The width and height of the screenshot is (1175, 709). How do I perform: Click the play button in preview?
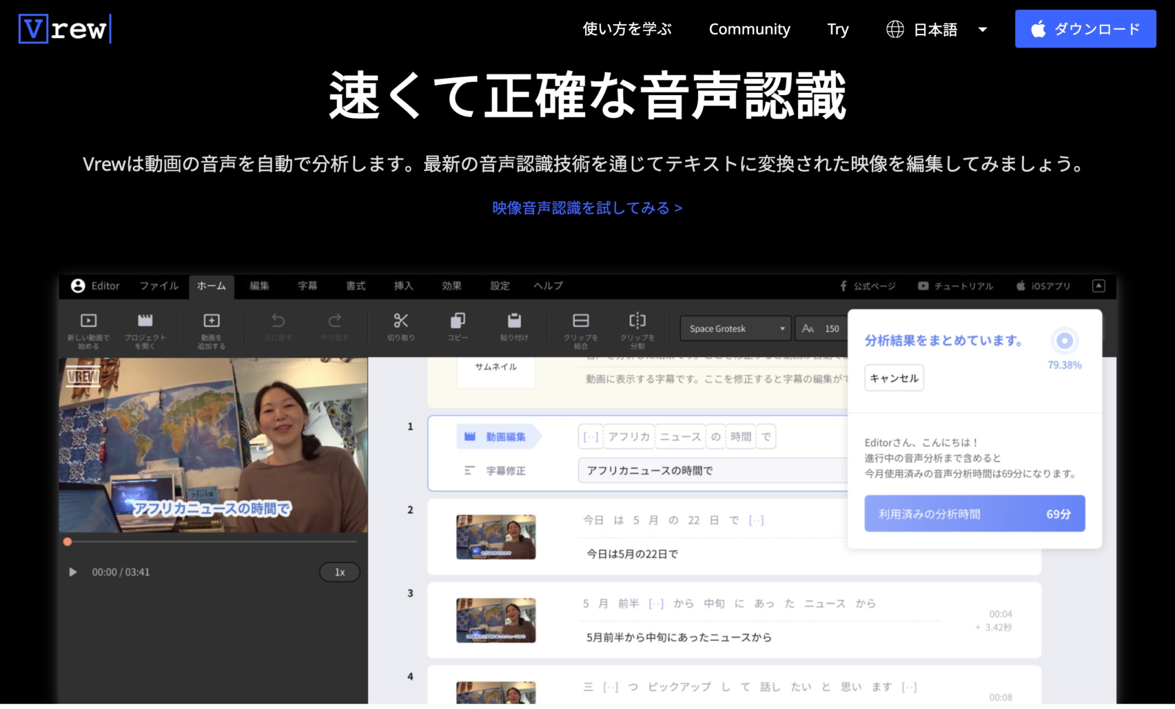pos(73,572)
